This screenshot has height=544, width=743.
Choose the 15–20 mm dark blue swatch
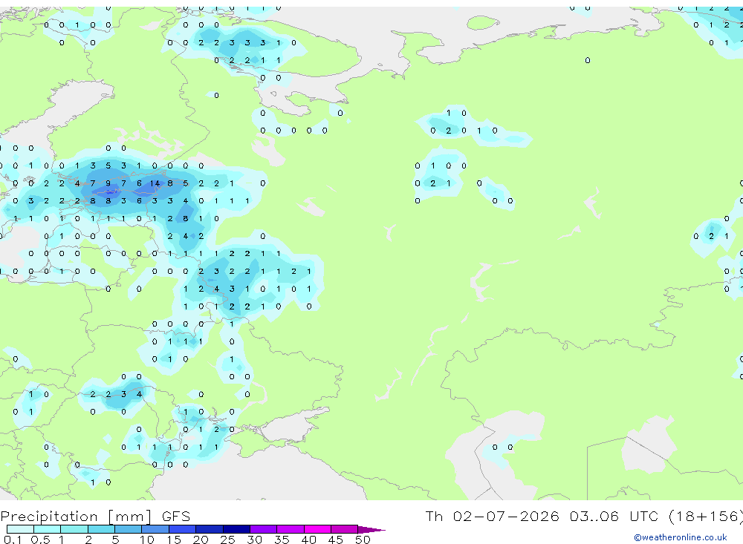click(x=183, y=529)
